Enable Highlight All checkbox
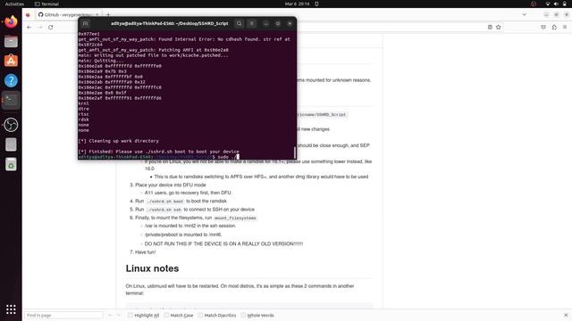Image resolution: width=572 pixels, height=321 pixels. pyautogui.click(x=130, y=315)
